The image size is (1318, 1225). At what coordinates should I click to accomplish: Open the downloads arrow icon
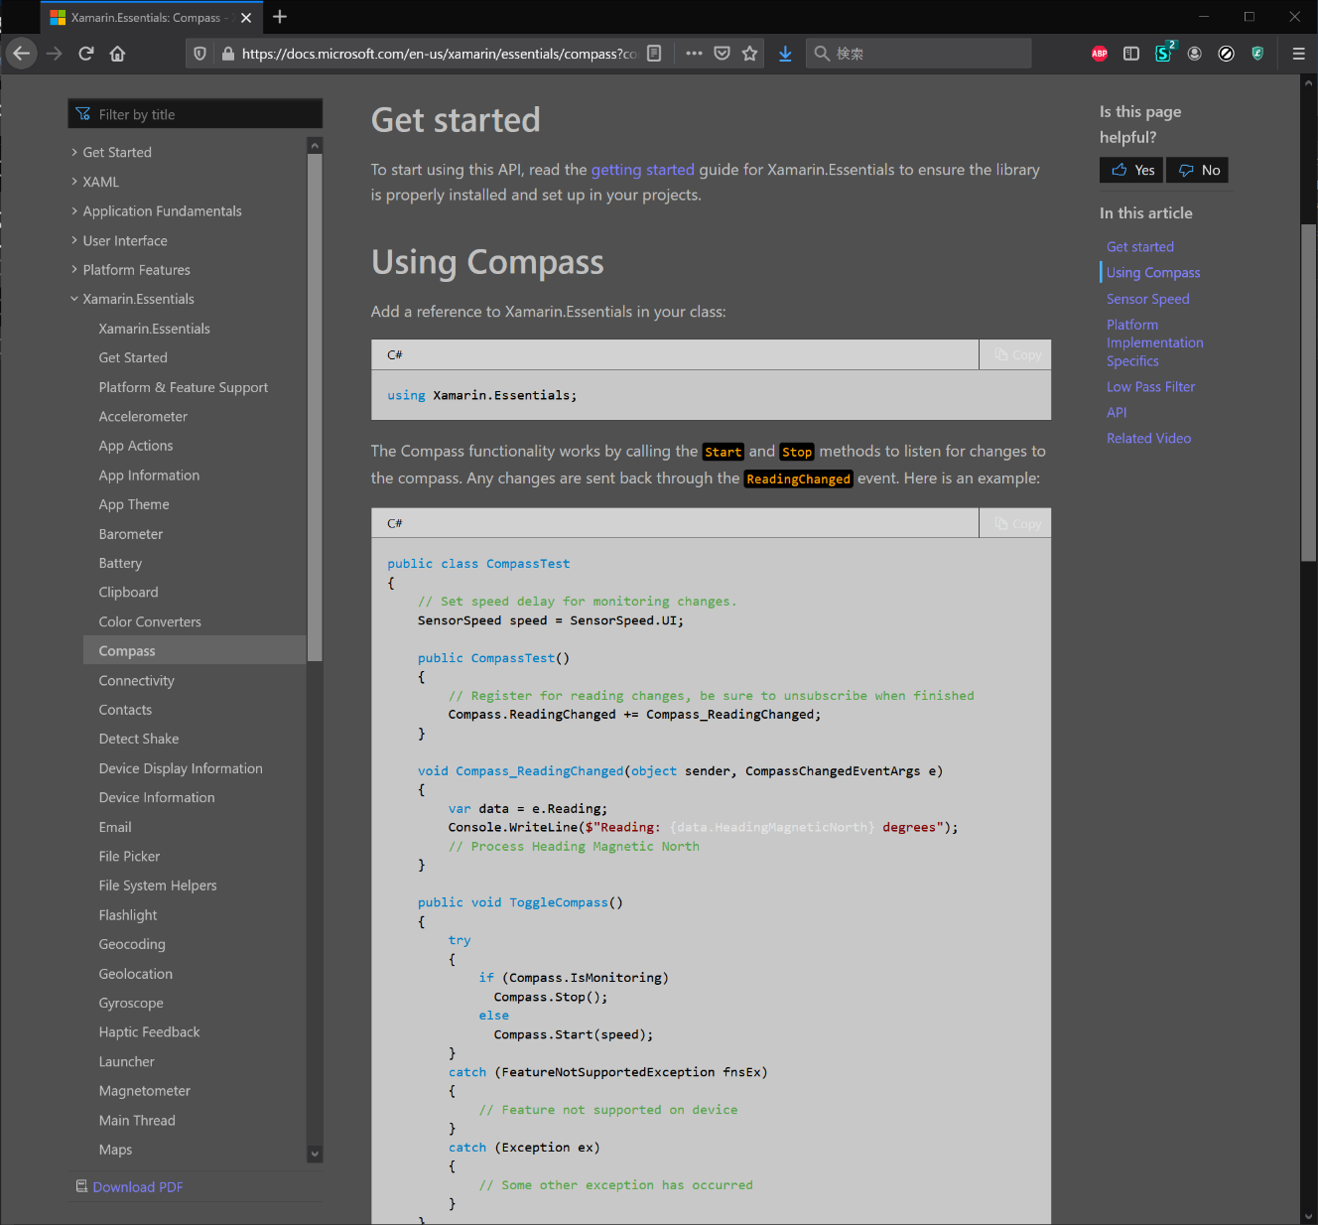point(785,54)
